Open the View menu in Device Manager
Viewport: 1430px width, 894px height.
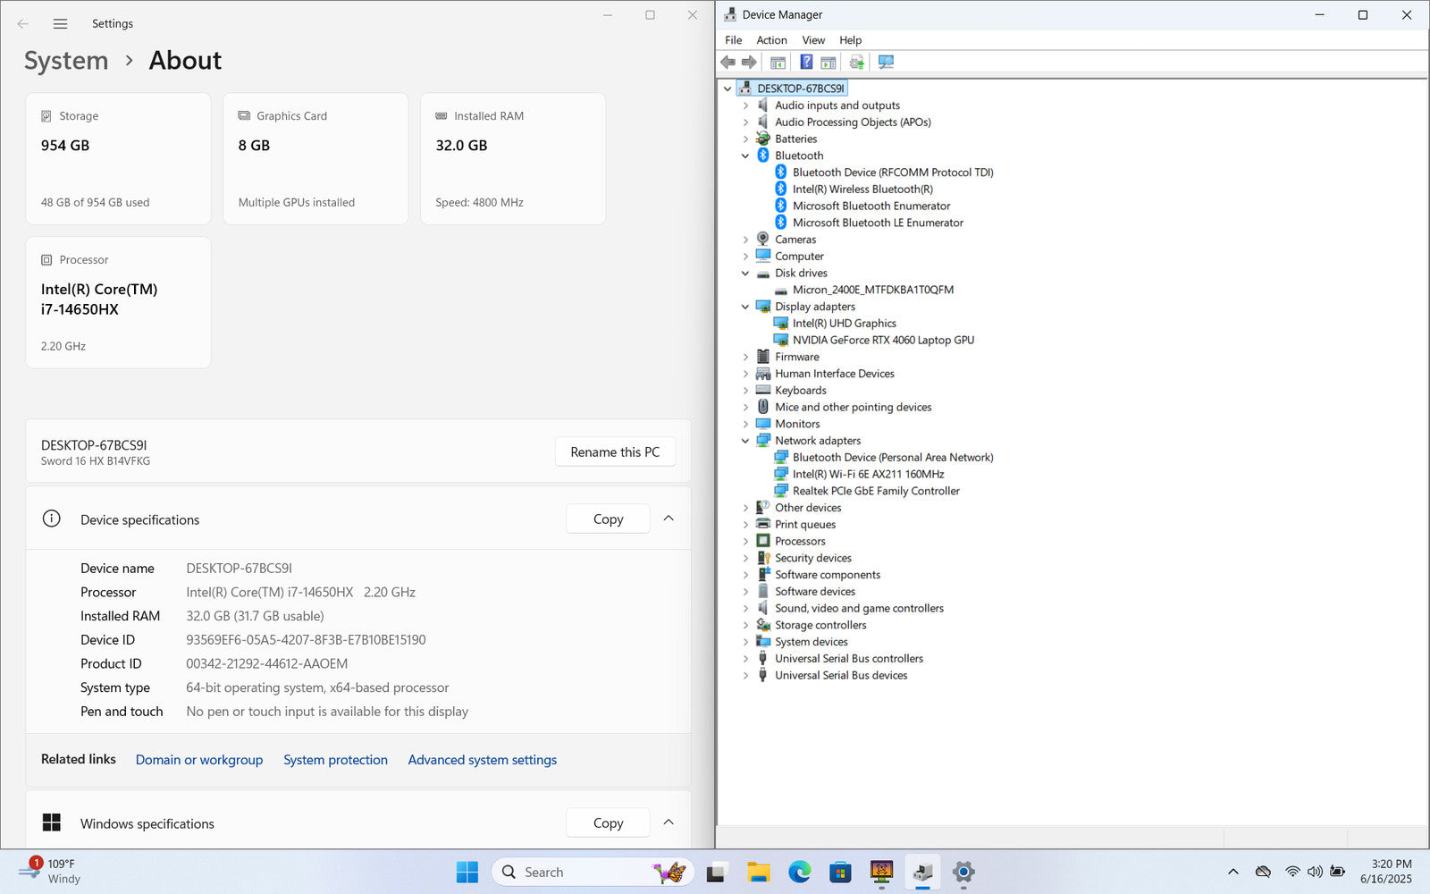[x=812, y=40]
